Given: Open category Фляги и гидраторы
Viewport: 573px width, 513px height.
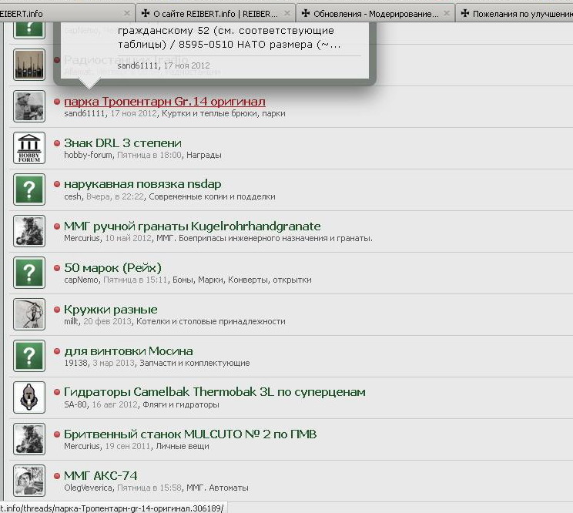Looking at the screenshot, I should (181, 405).
